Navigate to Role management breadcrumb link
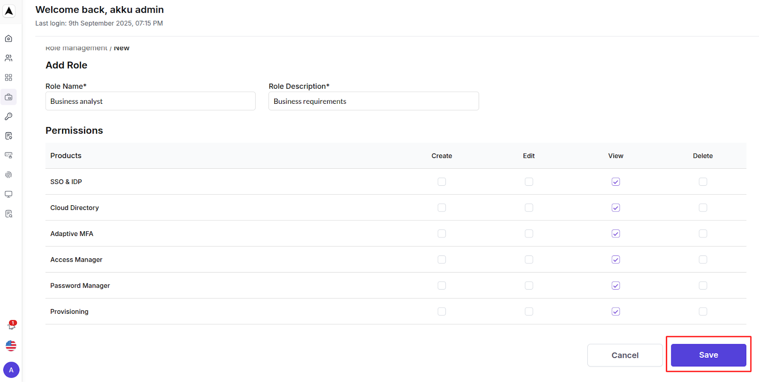 (x=76, y=47)
